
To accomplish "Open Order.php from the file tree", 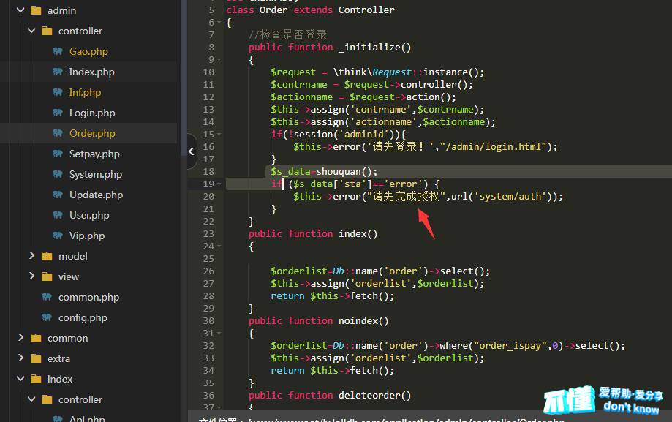I will pyautogui.click(x=91, y=134).
